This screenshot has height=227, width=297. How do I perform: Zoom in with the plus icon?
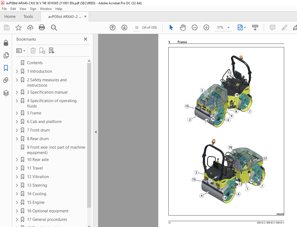(x=206, y=28)
